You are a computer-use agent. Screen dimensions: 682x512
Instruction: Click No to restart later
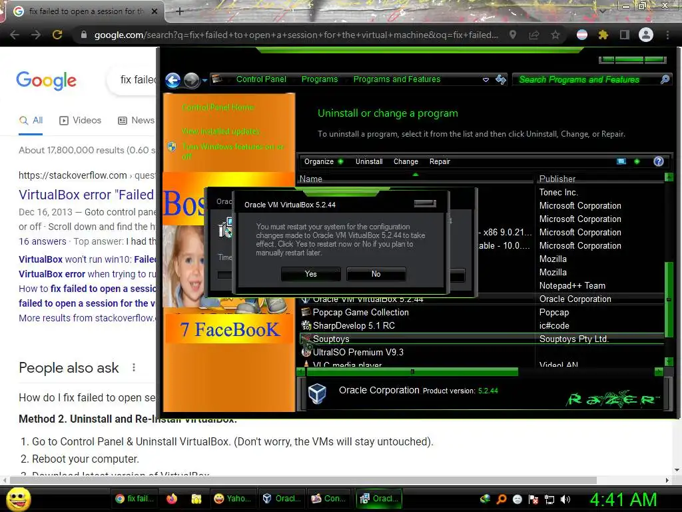[x=376, y=274]
